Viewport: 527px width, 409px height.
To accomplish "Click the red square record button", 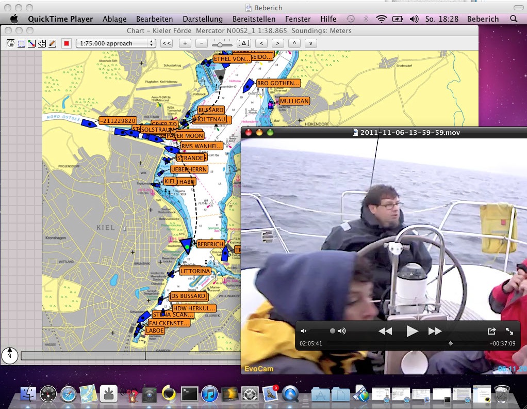I will pos(67,43).
